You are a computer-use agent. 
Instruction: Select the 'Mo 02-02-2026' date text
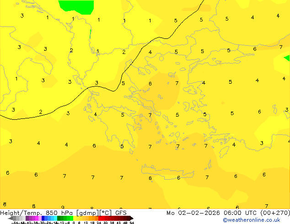[x=193, y=213]
